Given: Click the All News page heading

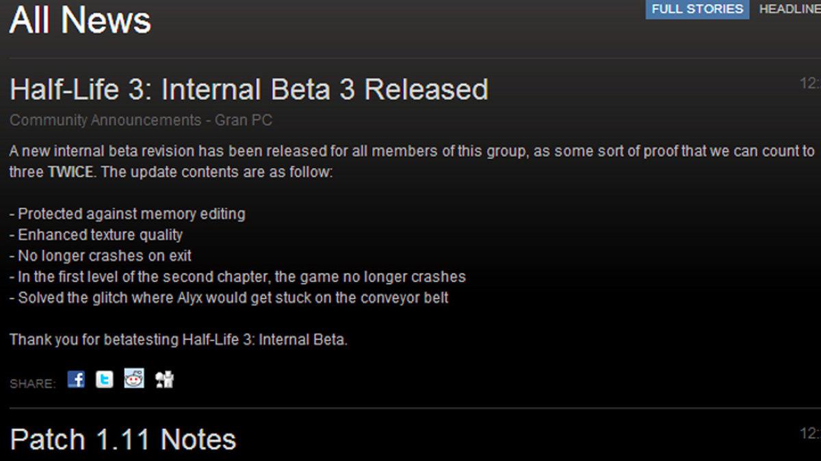Looking at the screenshot, I should tap(79, 20).
